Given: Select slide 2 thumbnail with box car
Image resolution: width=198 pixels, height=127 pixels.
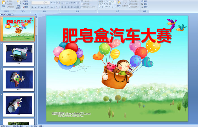Looking at the screenshot, I should pos(19,54).
